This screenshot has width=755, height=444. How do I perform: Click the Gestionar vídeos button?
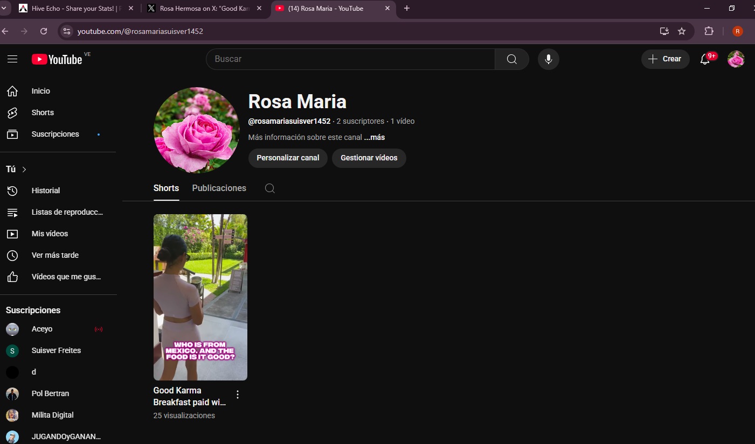369,158
